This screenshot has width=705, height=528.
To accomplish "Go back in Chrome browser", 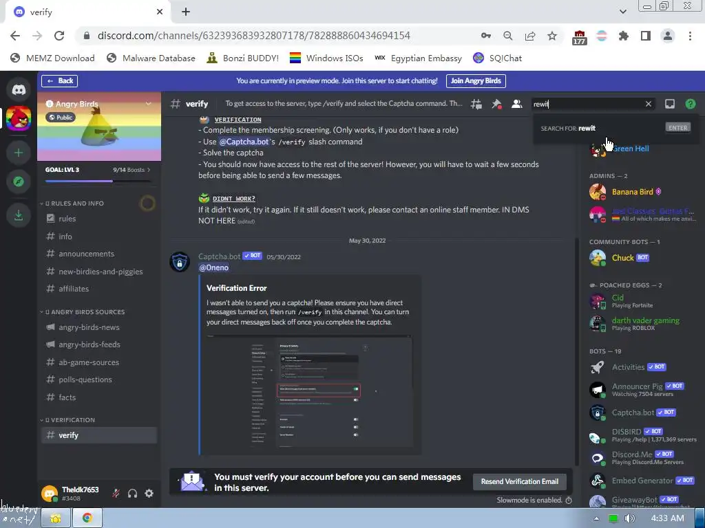I will tap(15, 36).
